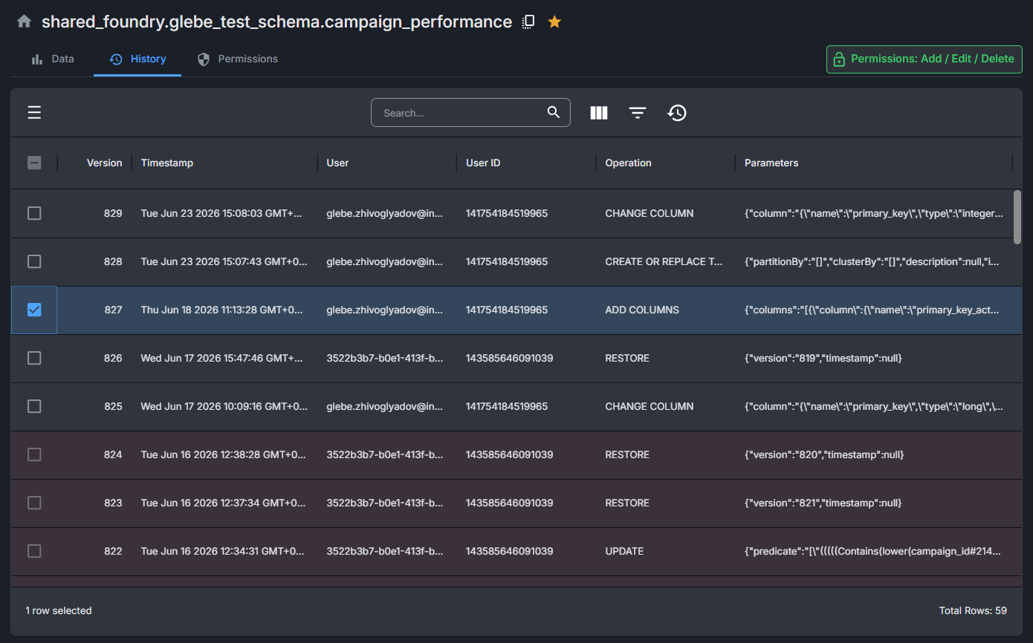
Task: Click the CHANGE COLUMN cell in row 829
Action: (650, 213)
